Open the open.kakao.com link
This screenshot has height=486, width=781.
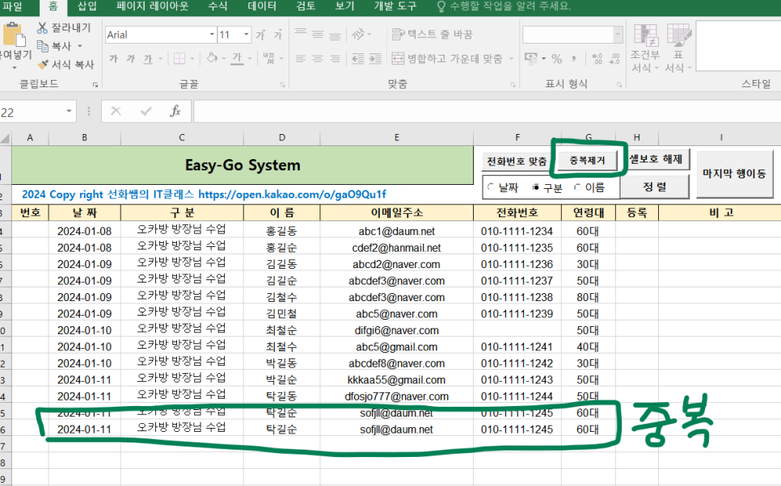292,194
